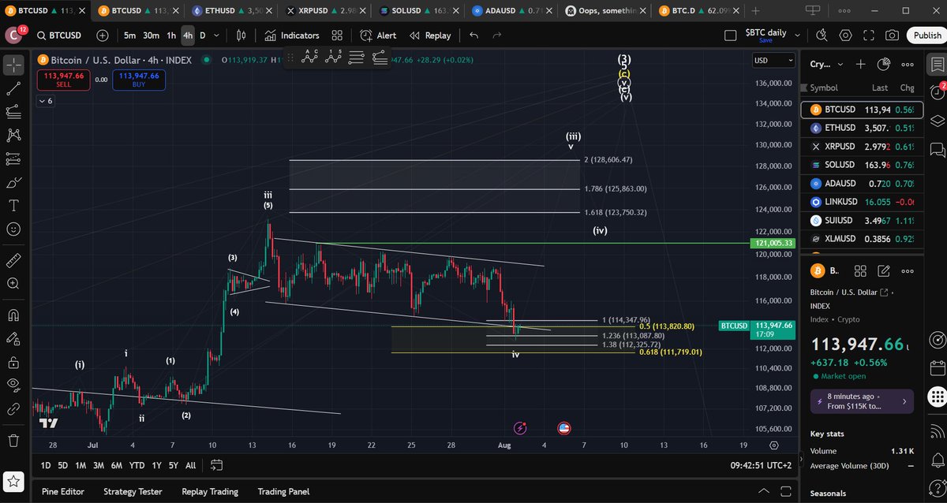This screenshot has height=503, width=947.
Task: Switch to the XRPUSD browser tab
Action: (x=324, y=11)
